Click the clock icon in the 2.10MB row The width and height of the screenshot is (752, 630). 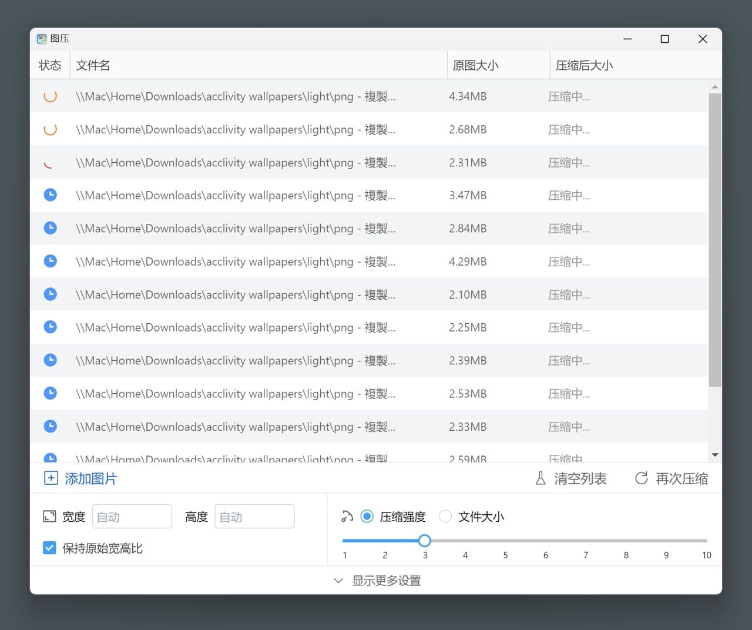click(51, 294)
